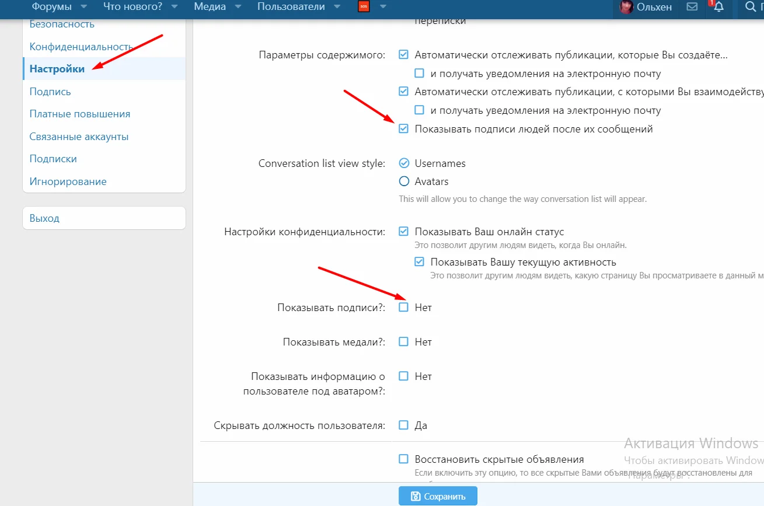Check the Нет box for Показывать подписи?
Image resolution: width=764 pixels, height=506 pixels.
(x=403, y=307)
